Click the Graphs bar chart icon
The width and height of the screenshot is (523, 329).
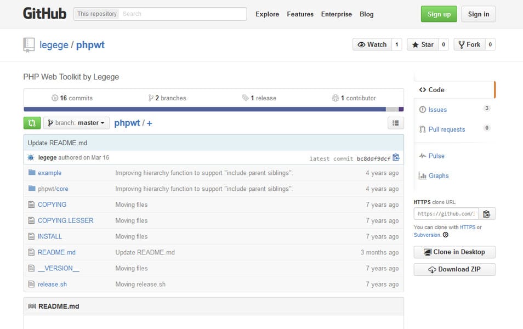423,175
